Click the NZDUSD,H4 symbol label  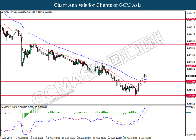11,12
